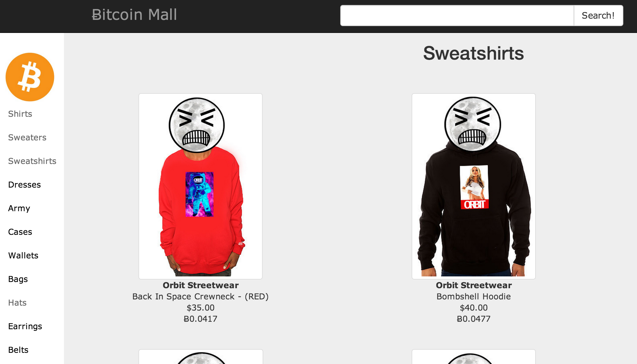
Task: Click Orbit Streetwear brand above Bombshell Hoodie
Action: pos(474,285)
